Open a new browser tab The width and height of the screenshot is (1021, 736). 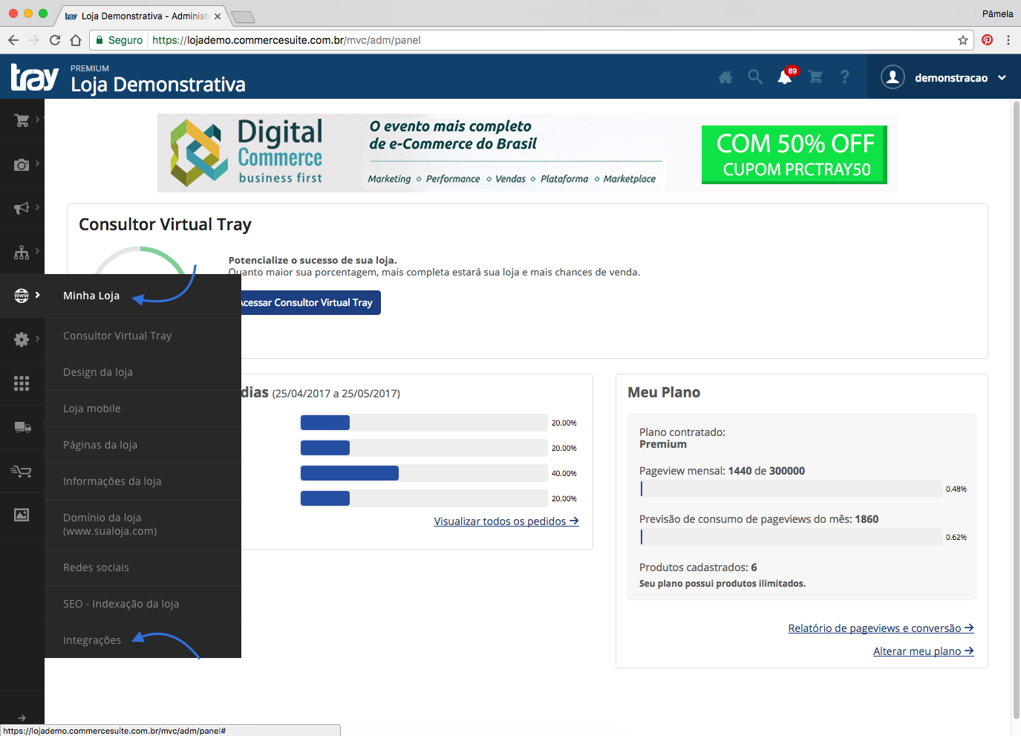[x=243, y=16]
